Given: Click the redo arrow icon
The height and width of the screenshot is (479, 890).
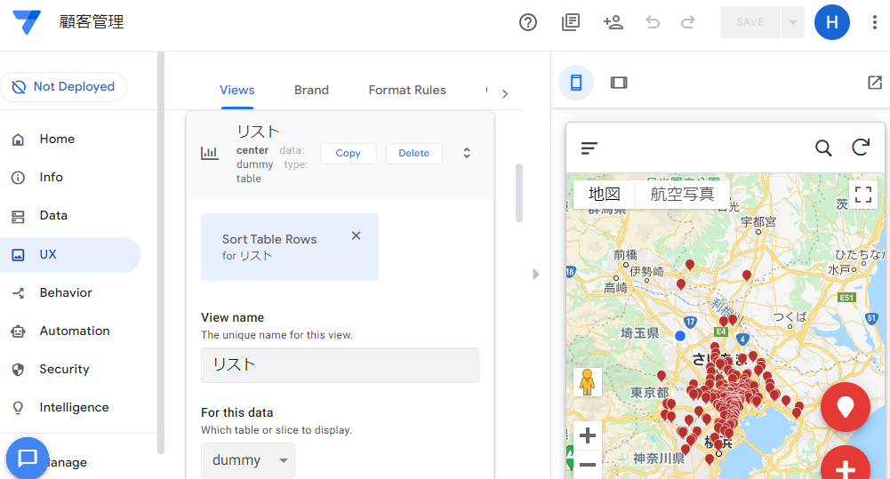Looking at the screenshot, I should coord(688,22).
